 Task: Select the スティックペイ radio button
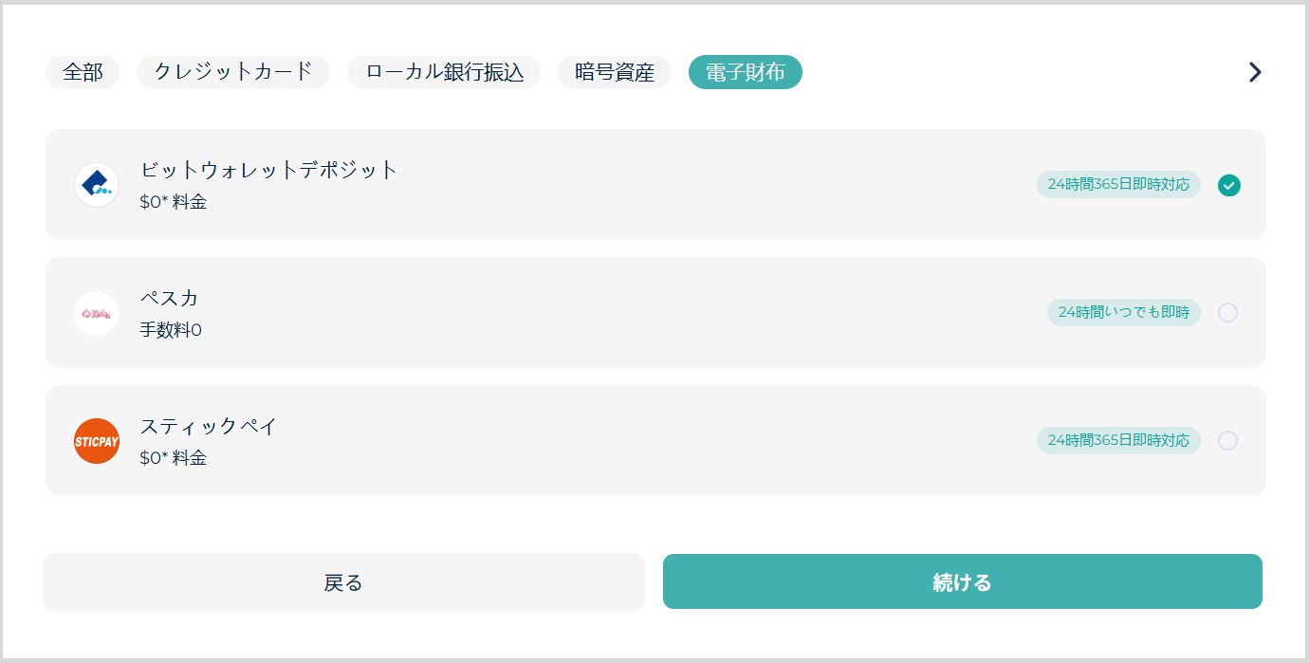(x=1228, y=441)
